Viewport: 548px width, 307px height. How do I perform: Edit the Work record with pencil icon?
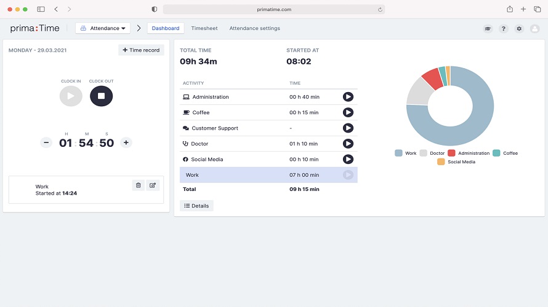153,185
